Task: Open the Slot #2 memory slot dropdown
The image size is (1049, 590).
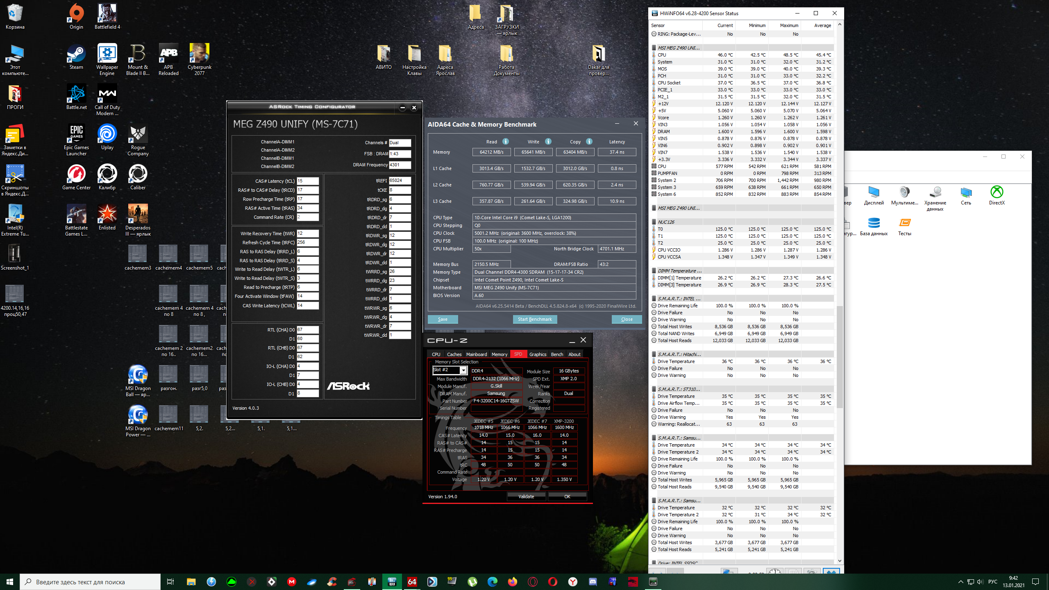Action: click(x=463, y=370)
